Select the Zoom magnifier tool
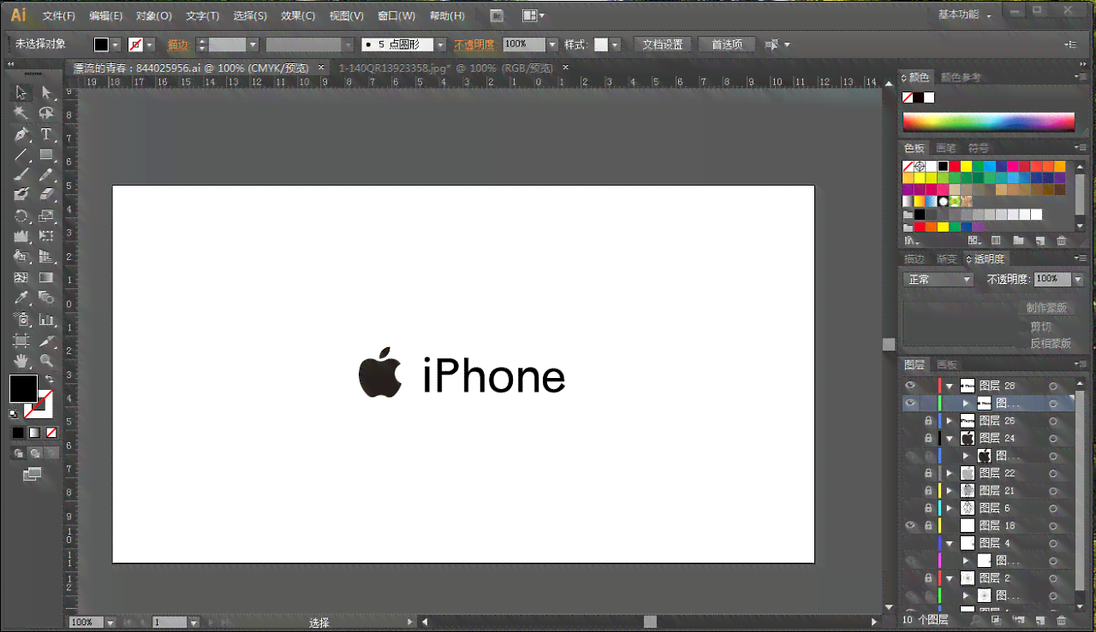 [x=46, y=360]
